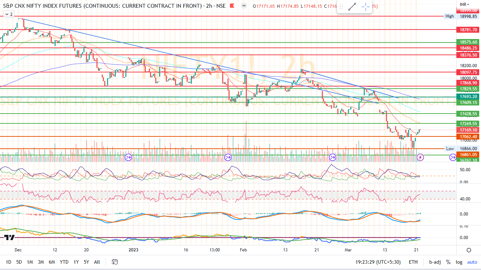Open the event marker near early January 2023
This screenshot has height=270, width=481.
[129, 157]
